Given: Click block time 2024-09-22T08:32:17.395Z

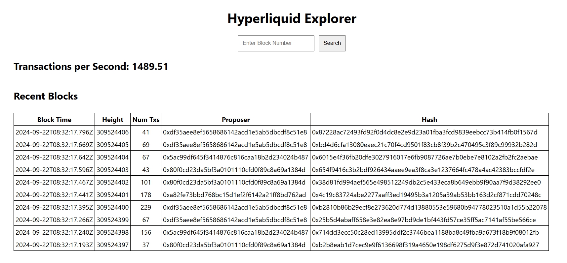Looking at the screenshot, I should coord(54,207).
